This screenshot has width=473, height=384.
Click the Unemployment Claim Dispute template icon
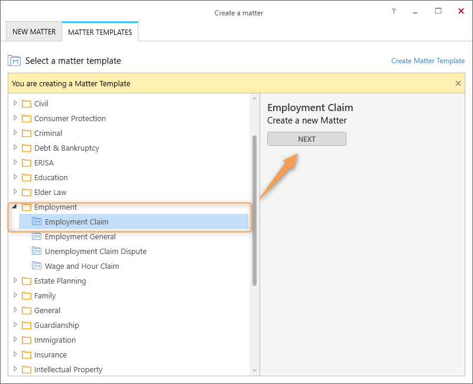[37, 251]
